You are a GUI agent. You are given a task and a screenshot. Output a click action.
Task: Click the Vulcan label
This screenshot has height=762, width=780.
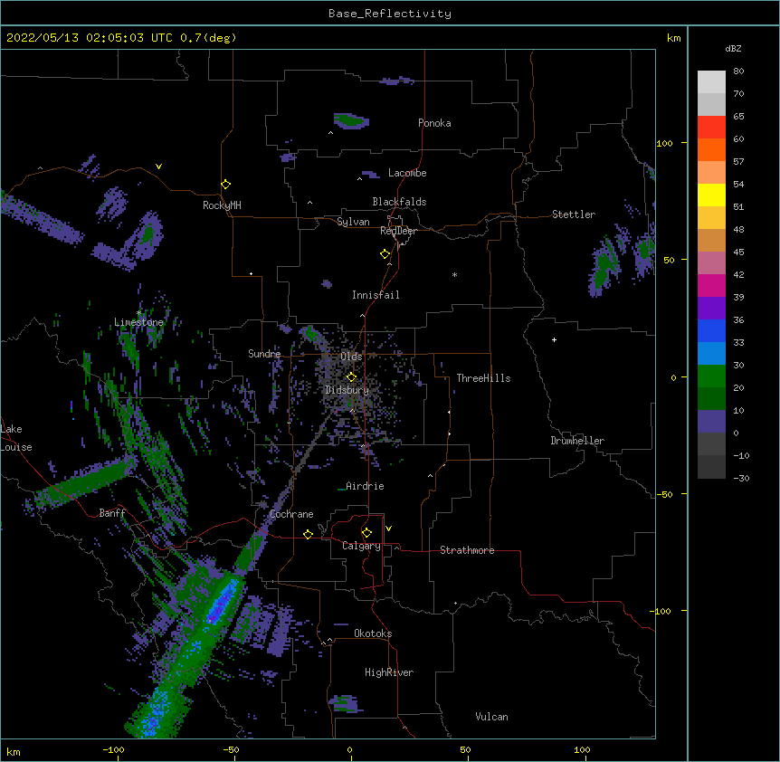click(491, 717)
